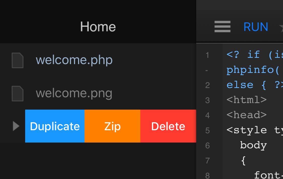This screenshot has width=283, height=179.
Task: Click the disclosure triangle next to the swiped file
Action: tap(16, 126)
